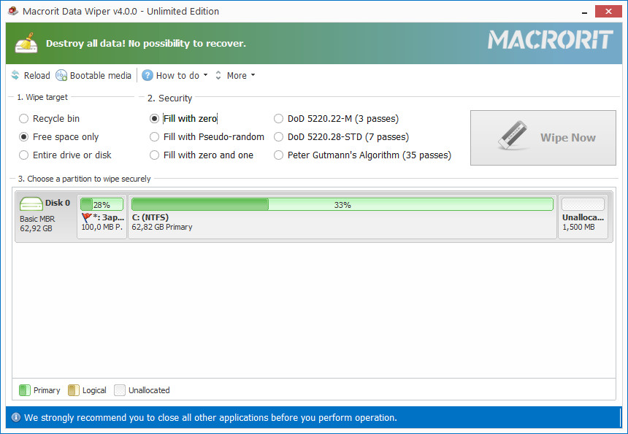
Task: Click the 33% usage bar of C: partition
Action: pyautogui.click(x=342, y=204)
